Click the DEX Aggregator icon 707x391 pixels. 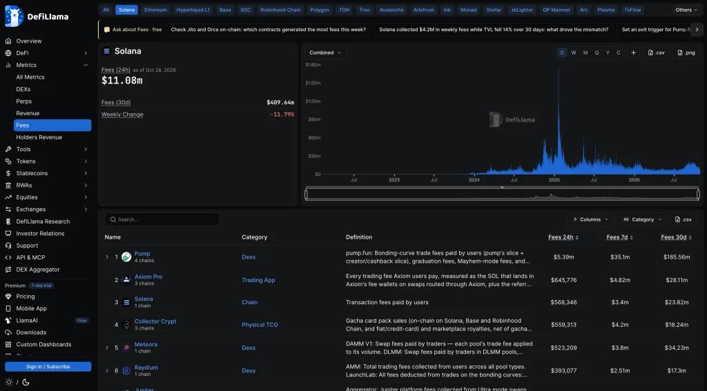(8, 270)
